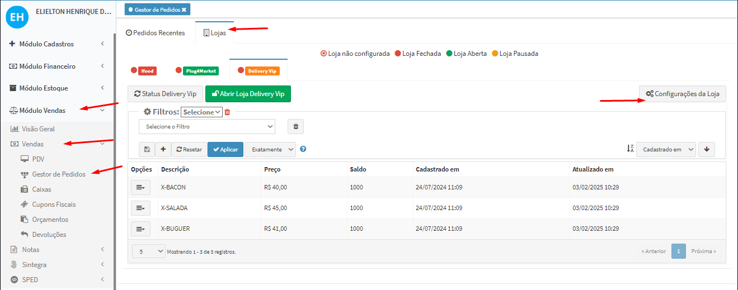Image resolution: width=738 pixels, height=290 pixels.
Task: Close the Gestor de Pedidos tab
Action: [184, 9]
